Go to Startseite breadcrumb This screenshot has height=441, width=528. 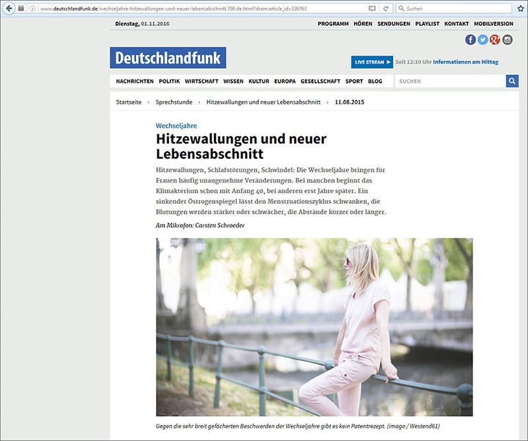(129, 102)
